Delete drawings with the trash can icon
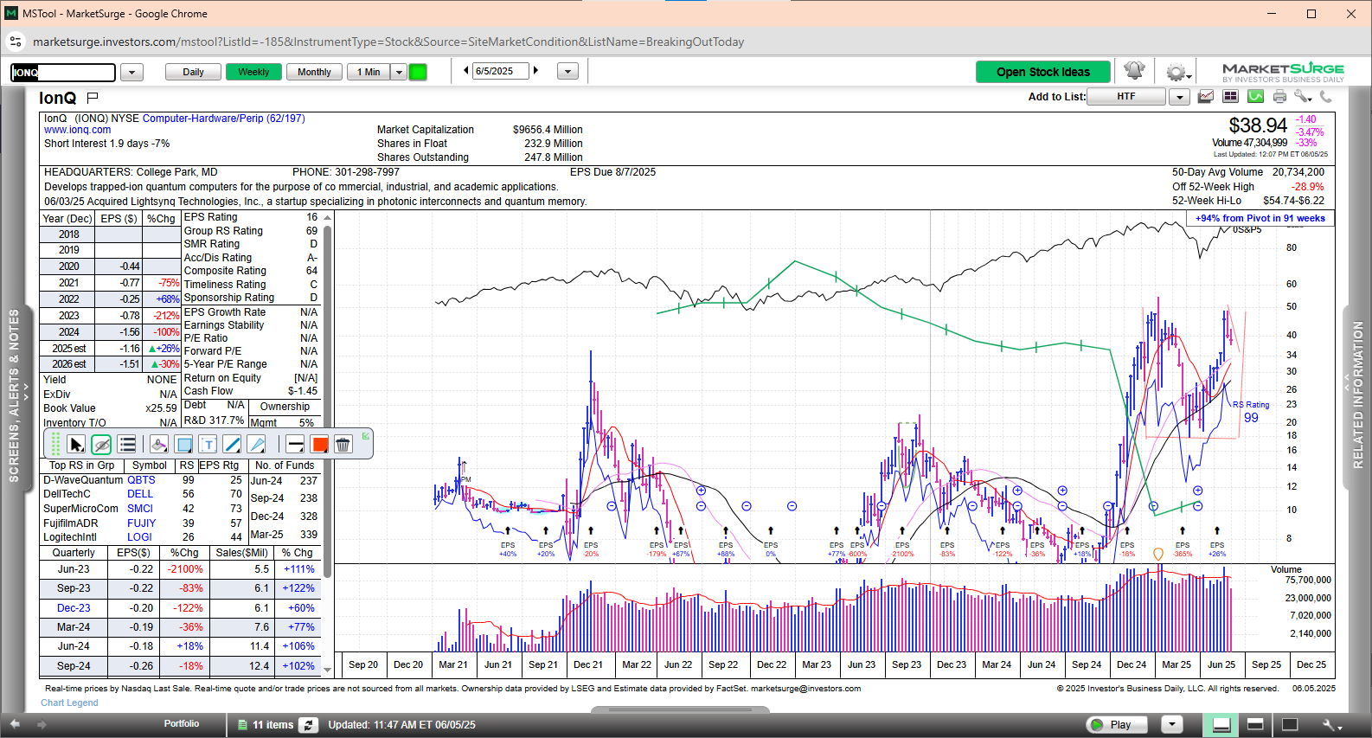The height and width of the screenshot is (738, 1372). point(343,445)
